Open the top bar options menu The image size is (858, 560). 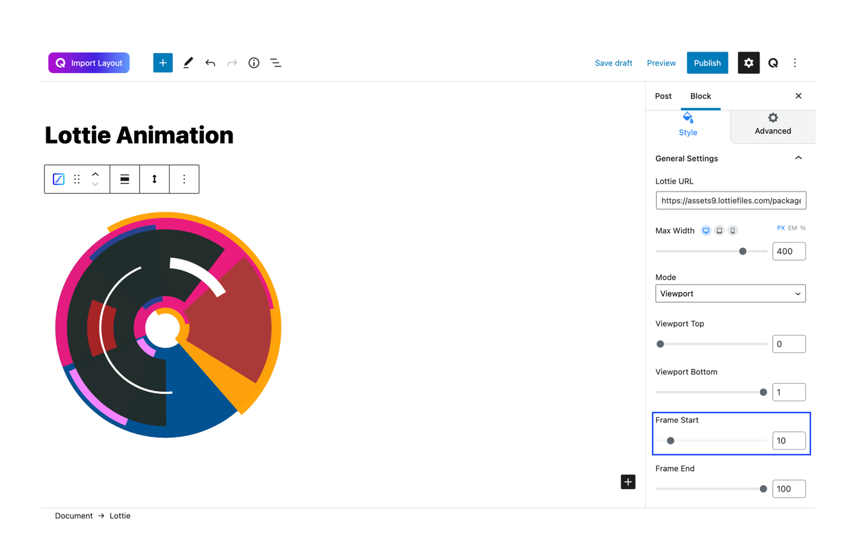coord(795,63)
